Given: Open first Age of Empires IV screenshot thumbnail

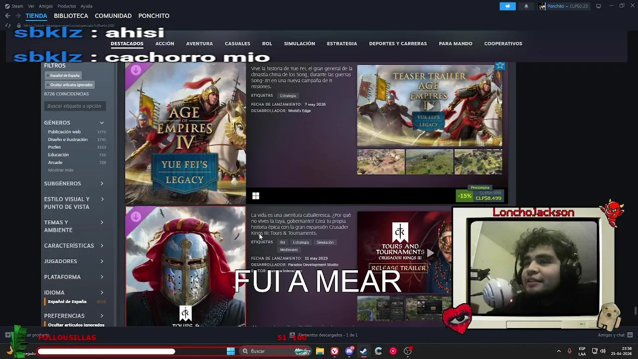Looking at the screenshot, I should (x=381, y=162).
